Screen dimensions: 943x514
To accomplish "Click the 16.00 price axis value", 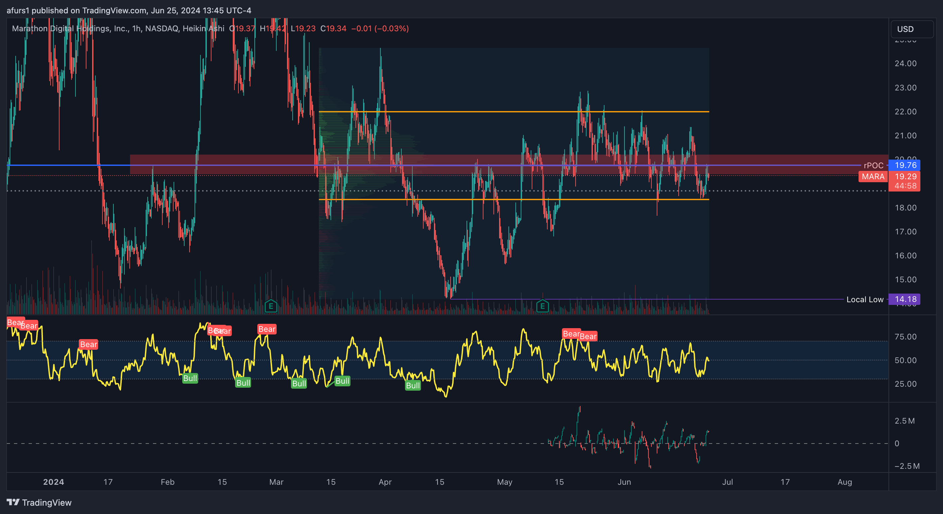I will 906,256.
